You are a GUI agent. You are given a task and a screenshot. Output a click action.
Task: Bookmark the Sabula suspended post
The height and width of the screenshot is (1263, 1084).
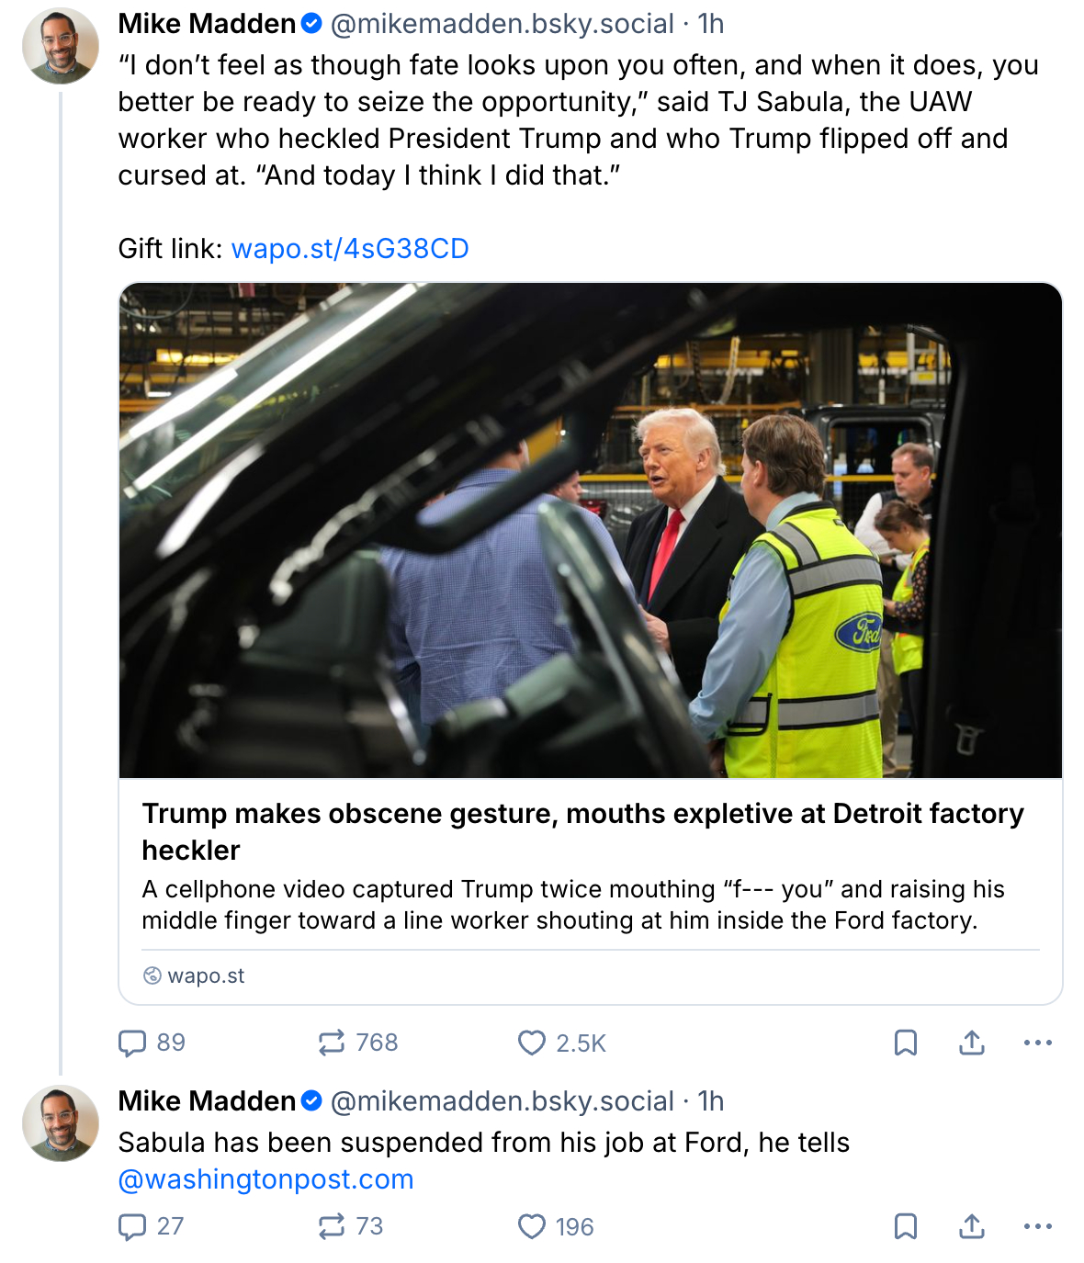click(906, 1226)
